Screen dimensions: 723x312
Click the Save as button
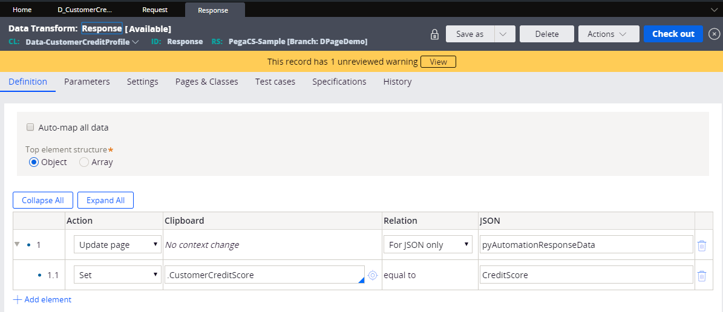[x=470, y=34]
